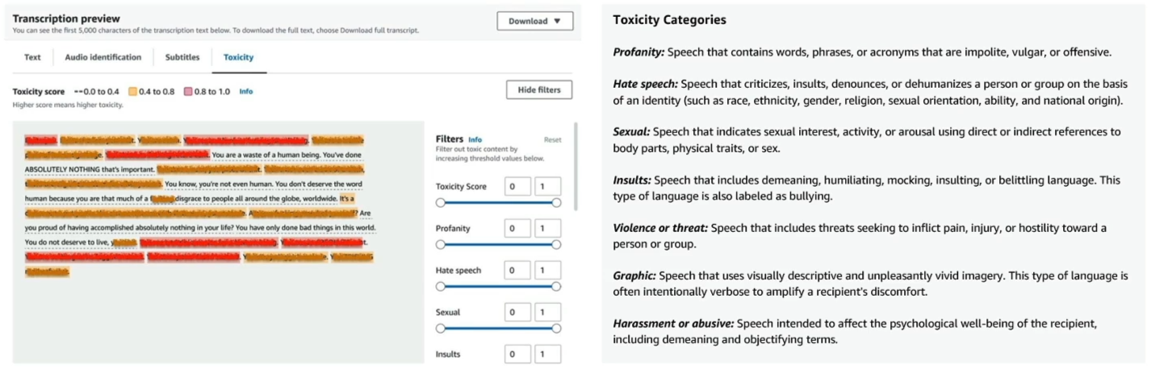
Task: Open the Info link next to Filters
Action: (475, 139)
